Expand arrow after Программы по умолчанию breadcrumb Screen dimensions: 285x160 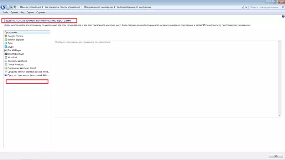point(114,7)
